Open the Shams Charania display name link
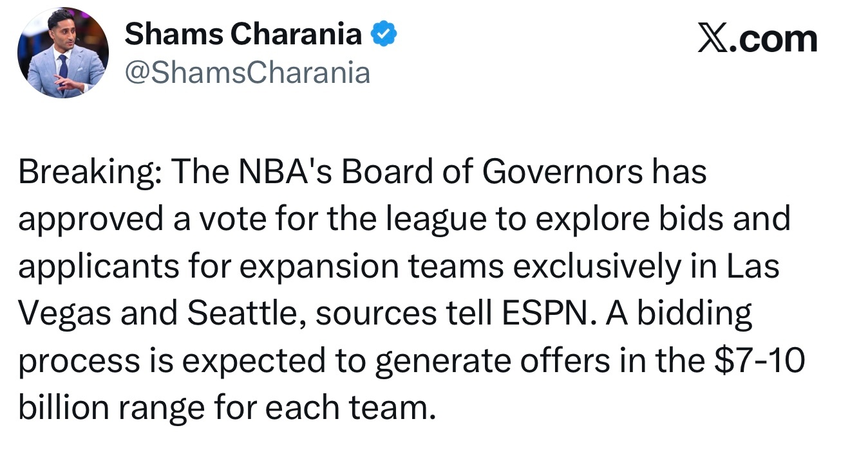Image resolution: width=850 pixels, height=455 pixels. (x=243, y=34)
